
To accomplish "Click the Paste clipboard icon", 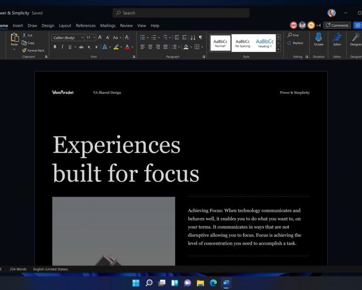I will [15, 37].
